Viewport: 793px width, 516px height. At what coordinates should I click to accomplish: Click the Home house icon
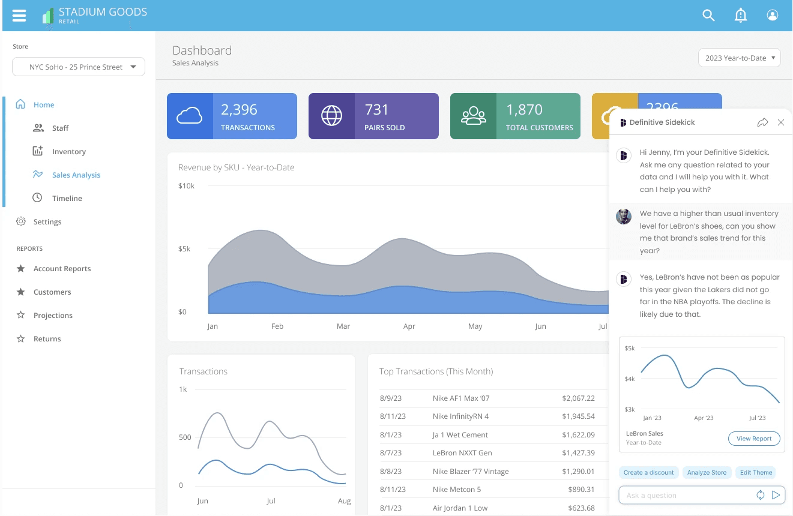click(x=20, y=104)
